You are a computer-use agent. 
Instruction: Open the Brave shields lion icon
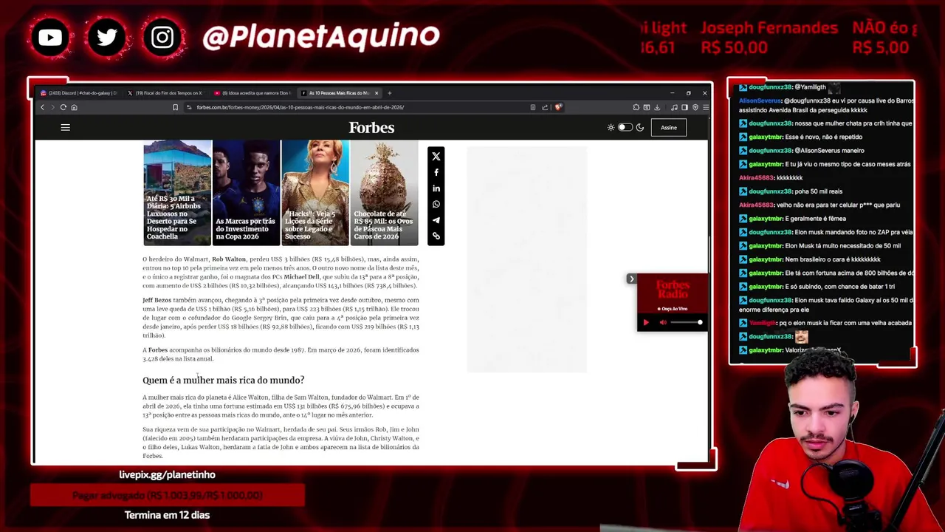558,107
